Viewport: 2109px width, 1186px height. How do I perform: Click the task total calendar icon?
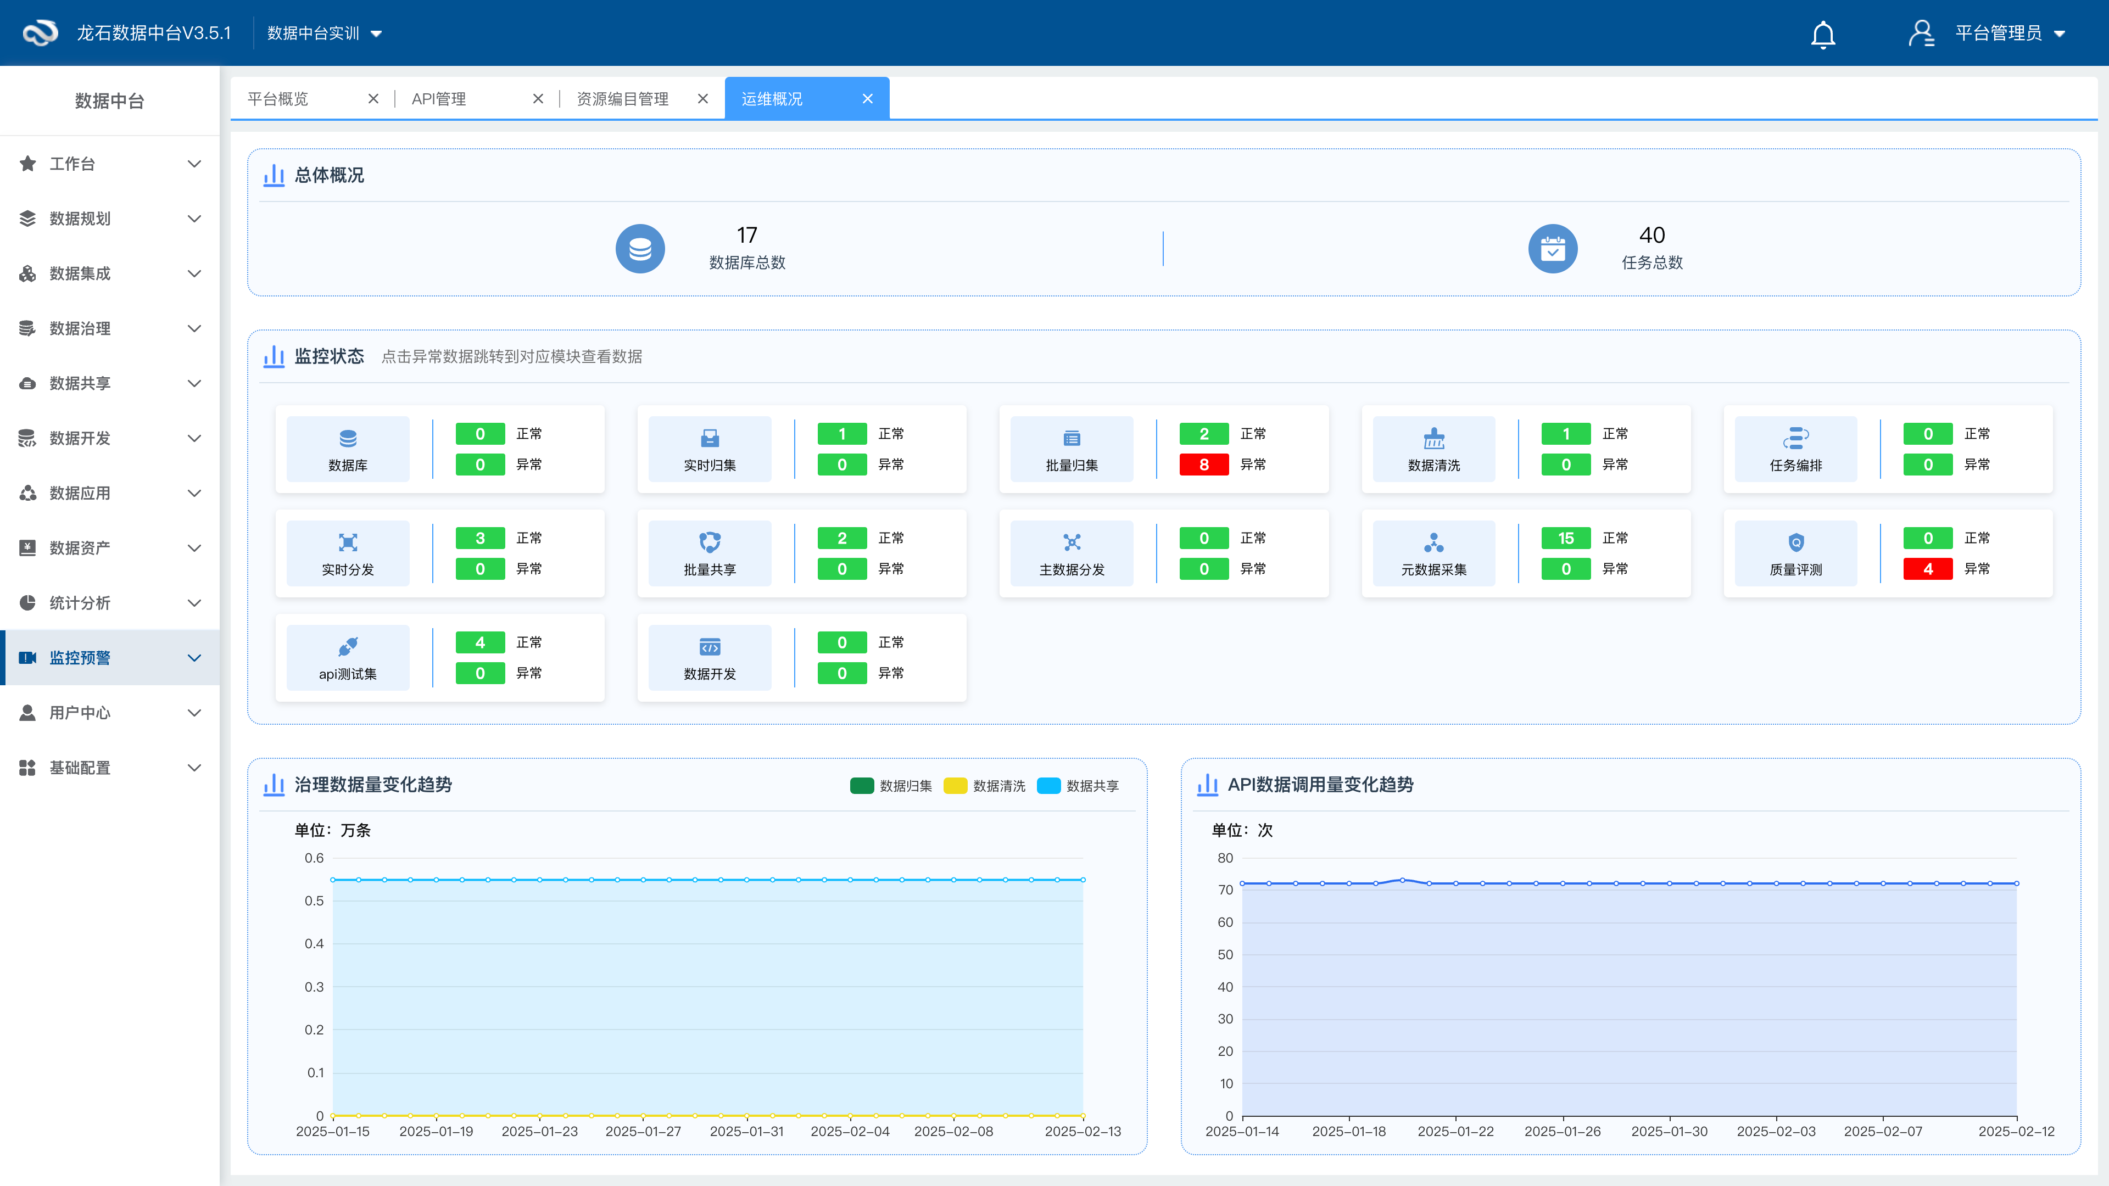click(1552, 249)
